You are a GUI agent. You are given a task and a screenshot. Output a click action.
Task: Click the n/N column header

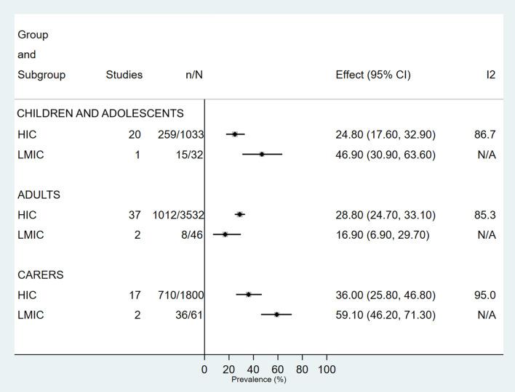[193, 74]
